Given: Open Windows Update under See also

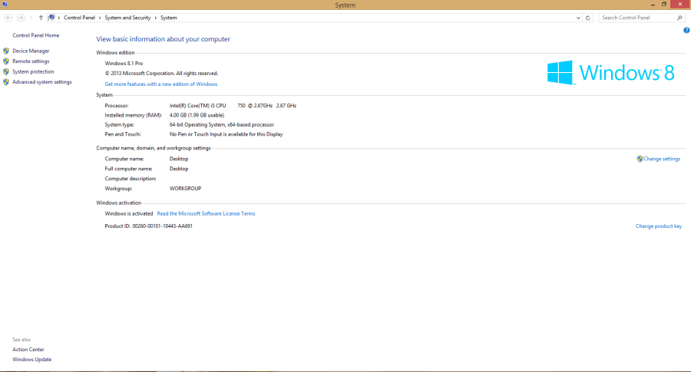Looking at the screenshot, I should [x=32, y=359].
